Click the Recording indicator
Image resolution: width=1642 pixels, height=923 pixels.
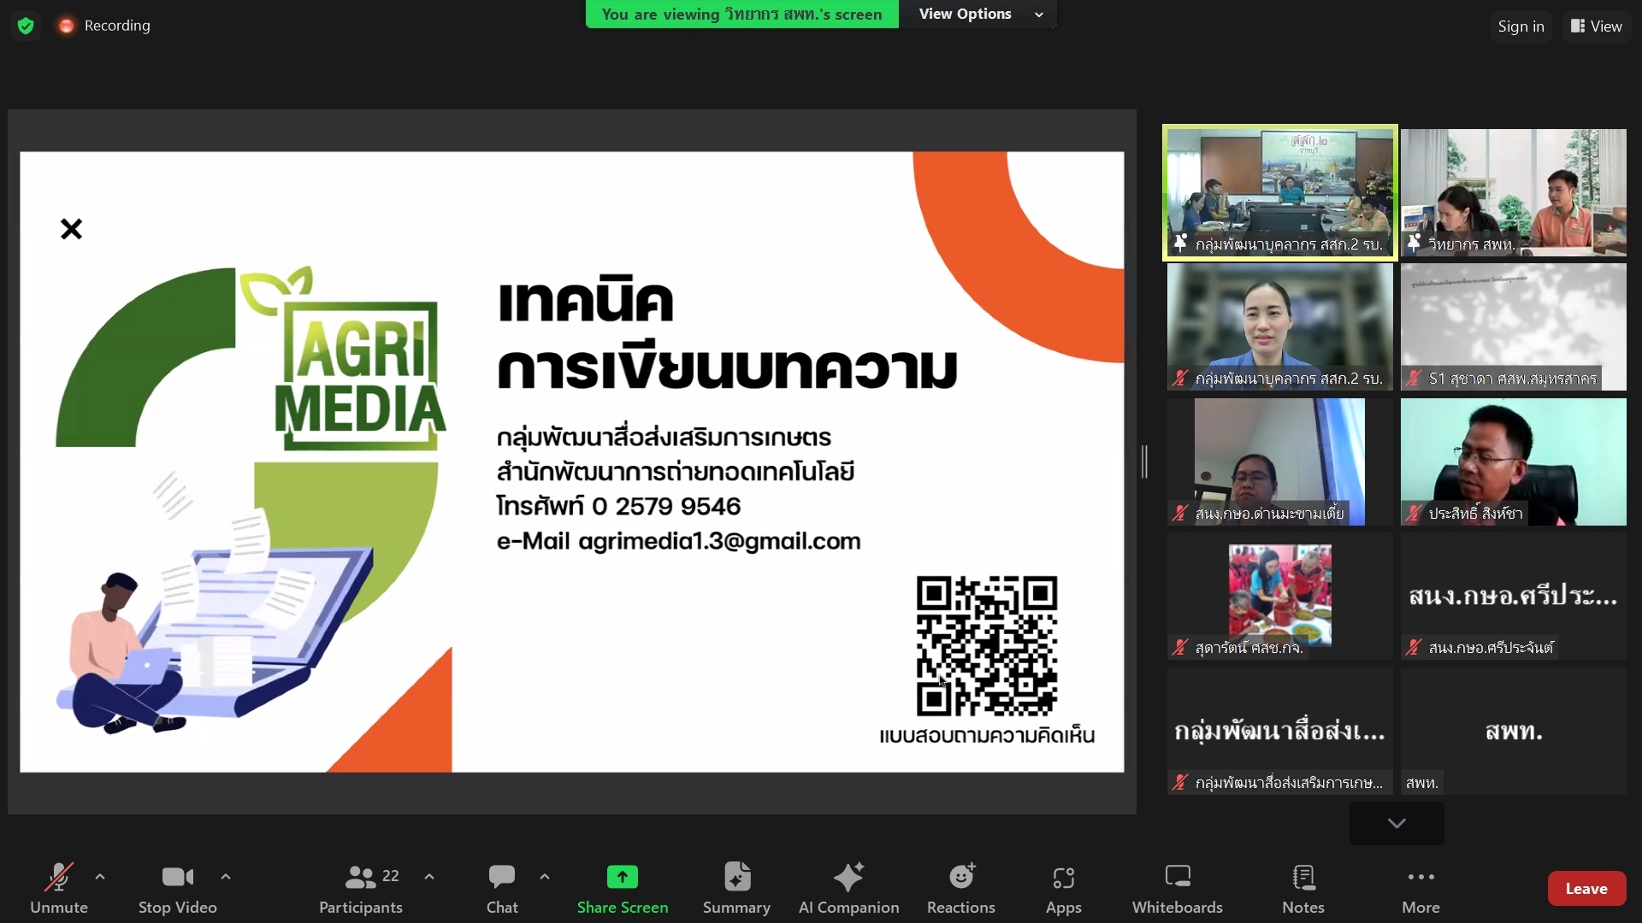click(x=104, y=26)
